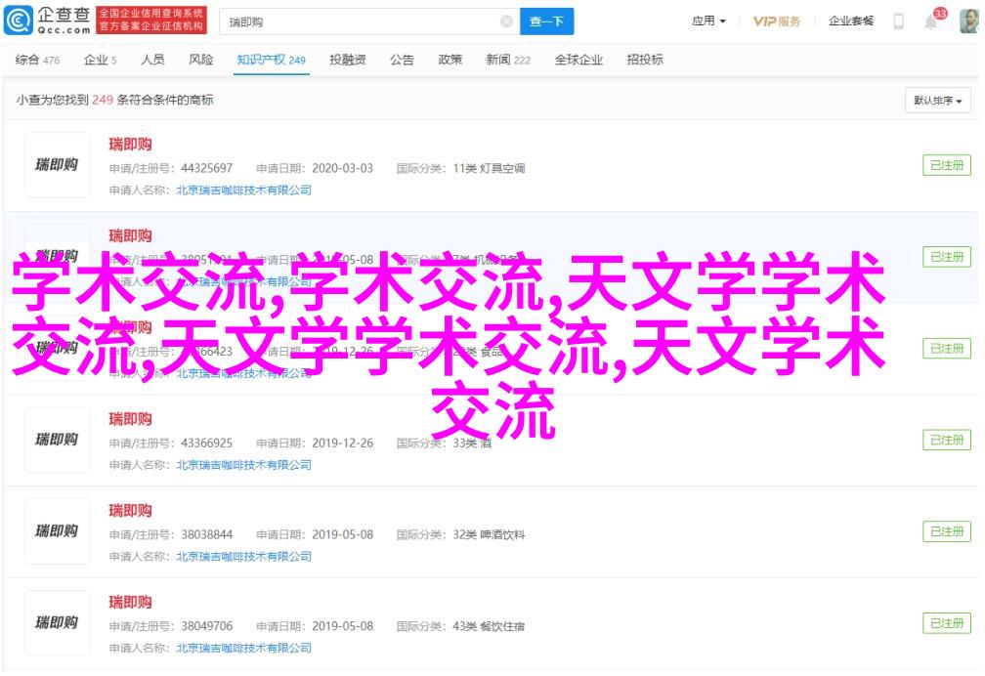Click 已注册 status for 32类 啤酒饮料 row
The height and width of the screenshot is (676, 985).
pyautogui.click(x=947, y=531)
